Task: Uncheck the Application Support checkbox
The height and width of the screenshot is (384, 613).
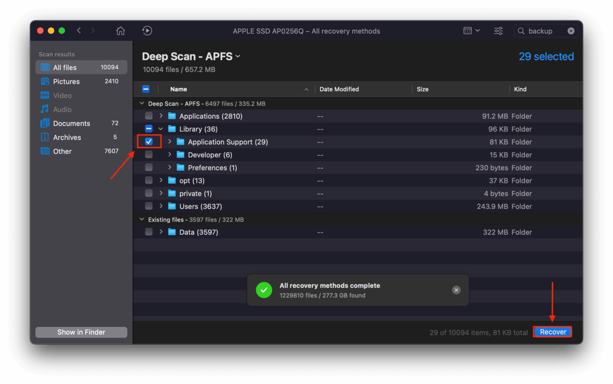Action: coord(149,142)
